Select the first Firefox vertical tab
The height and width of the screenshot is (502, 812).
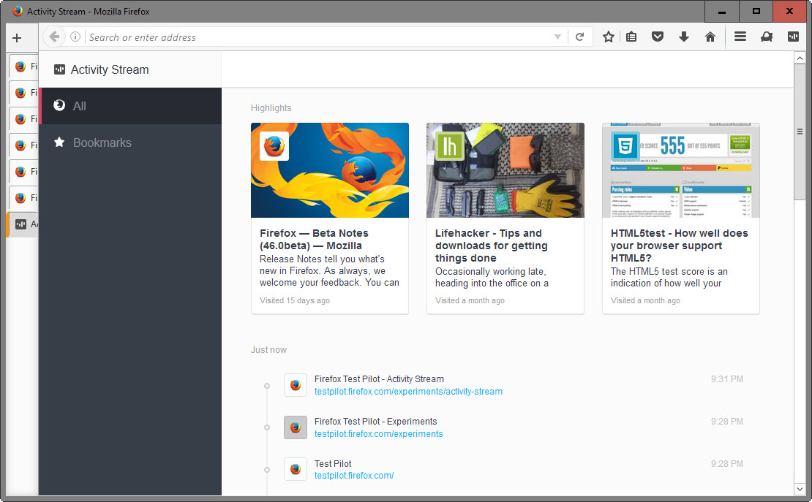(24, 66)
